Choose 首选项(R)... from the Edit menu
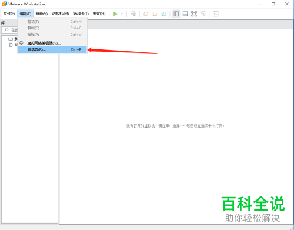This screenshot has height=230, width=294. coord(52,49)
